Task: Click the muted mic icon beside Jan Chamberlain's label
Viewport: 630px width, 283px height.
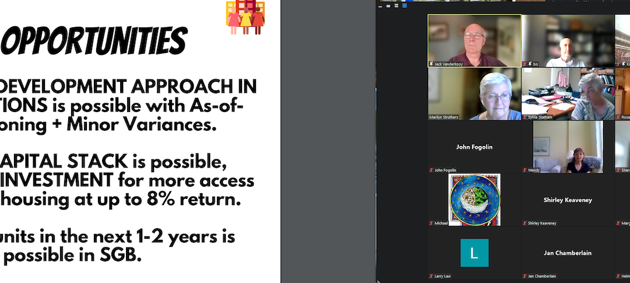Action: click(525, 275)
